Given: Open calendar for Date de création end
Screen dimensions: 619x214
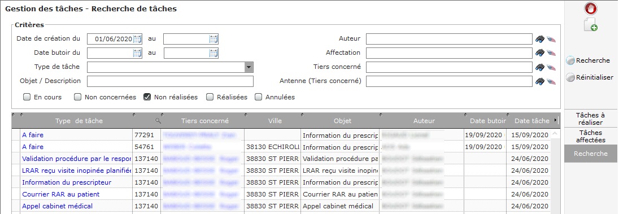Looking at the screenshot, I should click(213, 39).
